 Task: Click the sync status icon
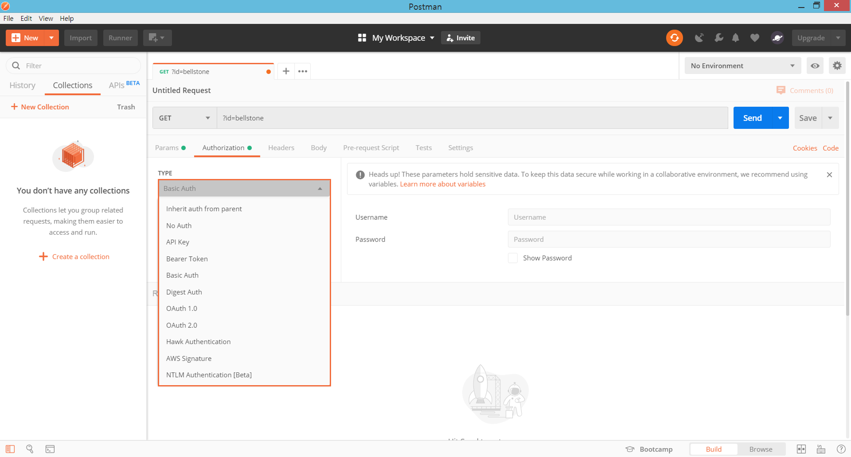click(674, 38)
